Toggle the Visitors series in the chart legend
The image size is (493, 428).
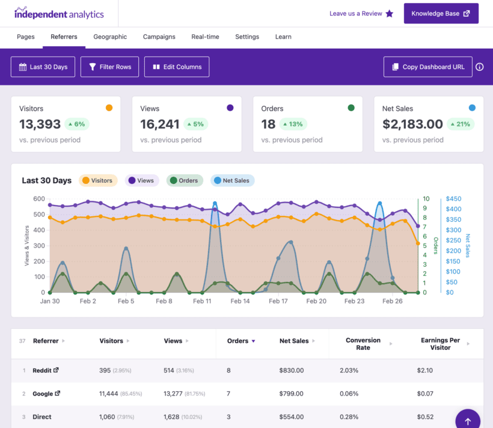(x=97, y=180)
